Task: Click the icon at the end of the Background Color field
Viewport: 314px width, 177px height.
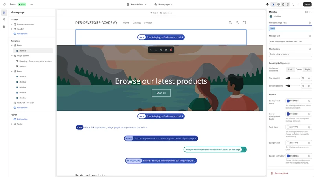Action: click(309, 101)
